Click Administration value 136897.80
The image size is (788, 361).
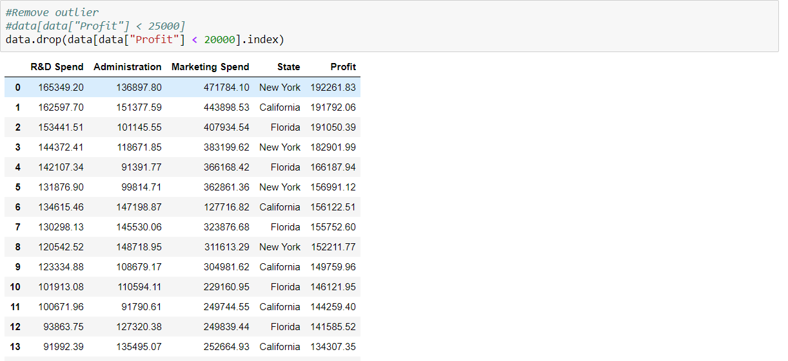tap(139, 88)
